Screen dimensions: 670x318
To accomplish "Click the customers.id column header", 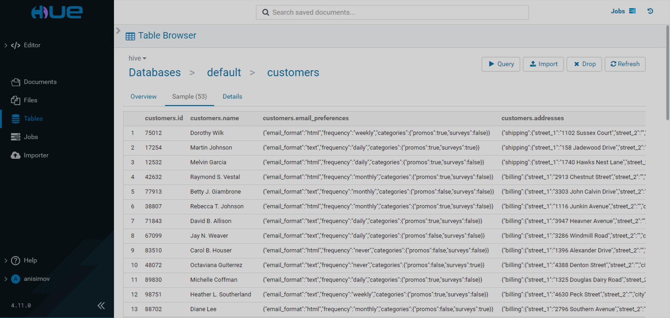I will tap(164, 118).
